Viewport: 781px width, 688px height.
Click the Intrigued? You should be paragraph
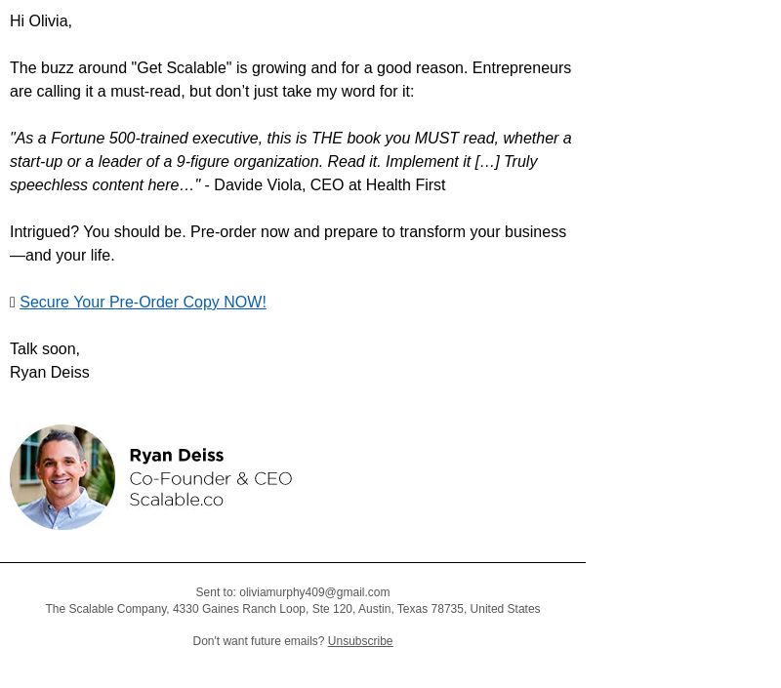pos(288,243)
